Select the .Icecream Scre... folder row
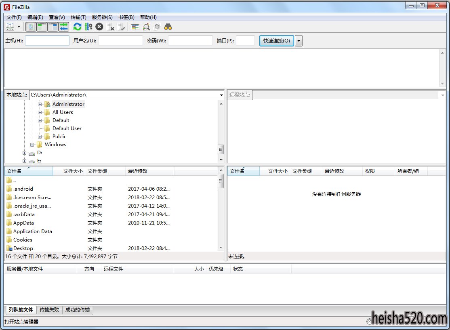Screen dimensions: 450x330 [111, 198]
